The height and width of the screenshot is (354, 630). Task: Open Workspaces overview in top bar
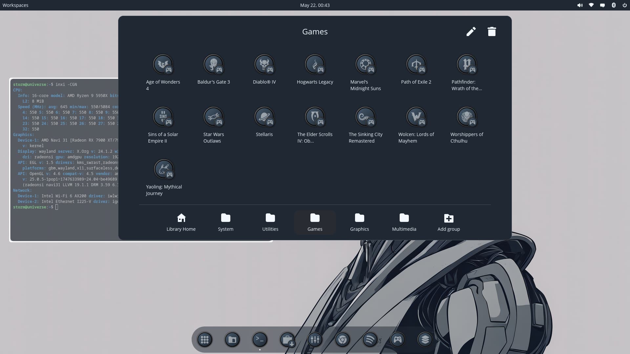[x=15, y=5]
